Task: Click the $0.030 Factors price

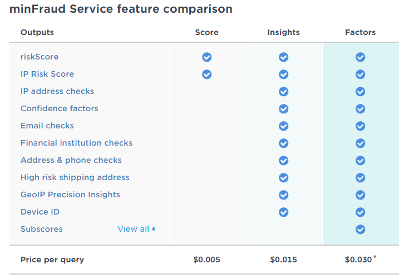Action: point(359,260)
